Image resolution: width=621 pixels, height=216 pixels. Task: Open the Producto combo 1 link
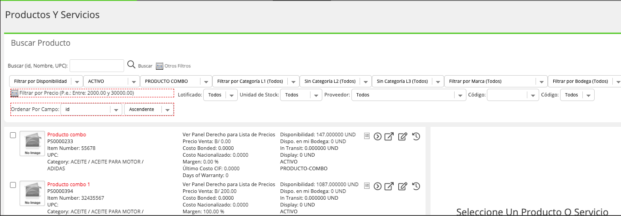point(69,184)
